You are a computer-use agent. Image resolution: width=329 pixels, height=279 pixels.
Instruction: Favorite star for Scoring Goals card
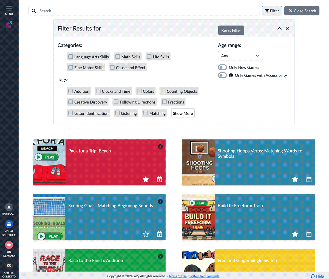point(146,234)
